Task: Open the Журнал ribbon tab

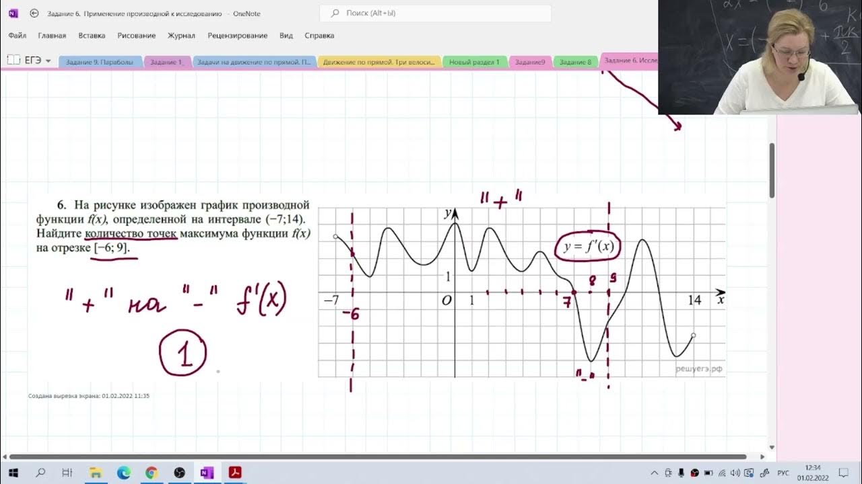Action: 181,36
